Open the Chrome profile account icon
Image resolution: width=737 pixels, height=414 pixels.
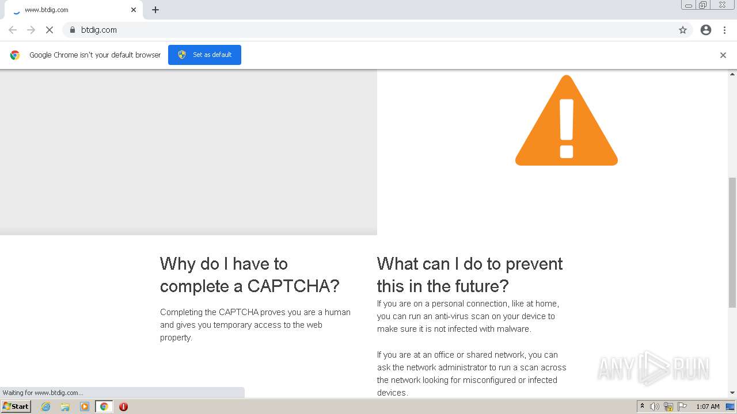pyautogui.click(x=706, y=30)
